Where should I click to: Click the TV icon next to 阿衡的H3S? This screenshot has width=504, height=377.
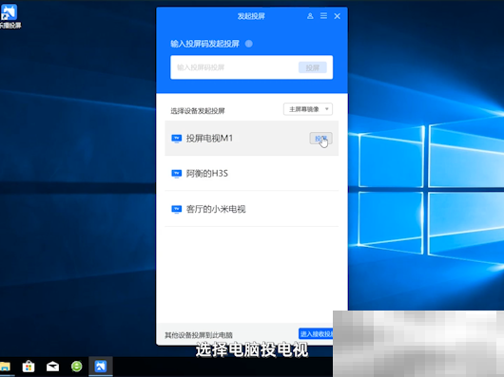[x=177, y=174]
